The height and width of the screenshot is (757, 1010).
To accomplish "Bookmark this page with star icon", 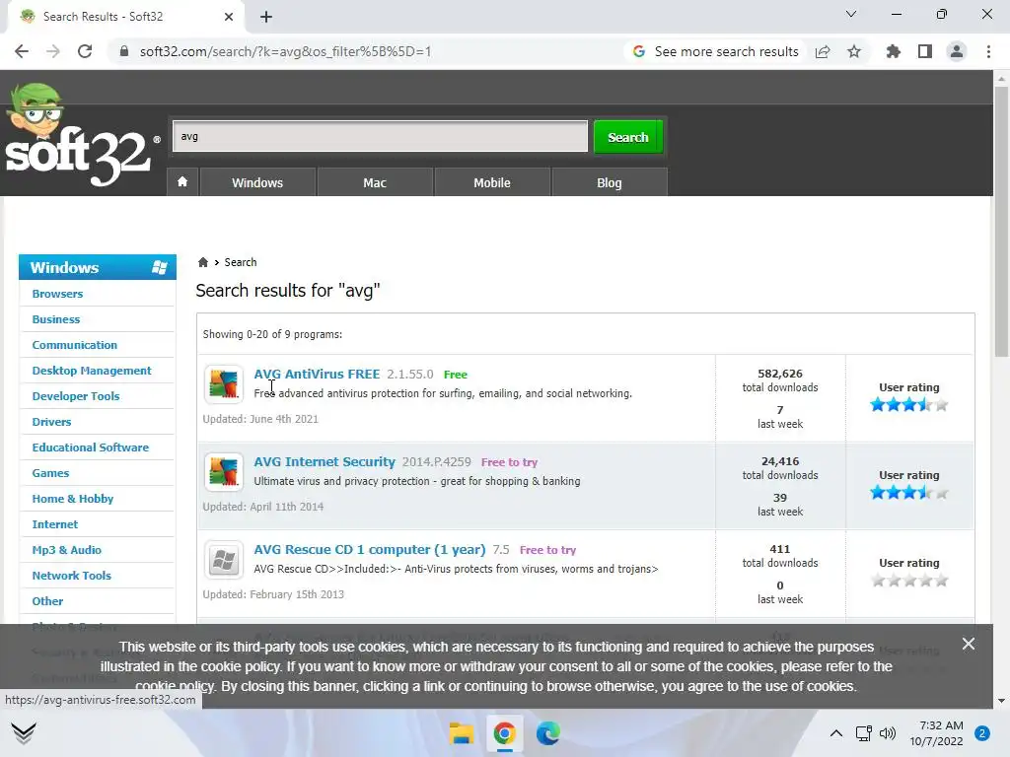I will tap(854, 51).
